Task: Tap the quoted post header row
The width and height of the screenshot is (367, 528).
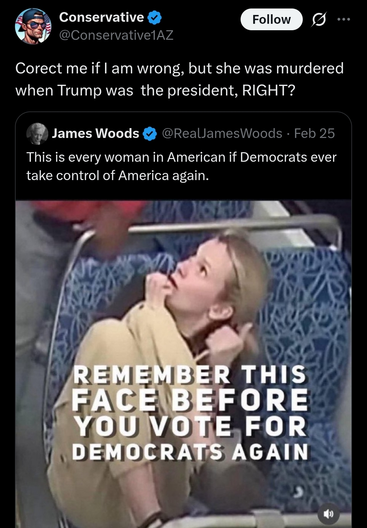Action: (x=180, y=134)
